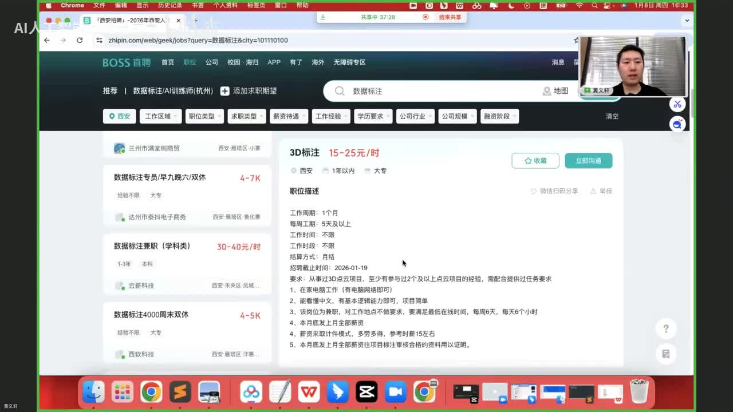The image size is (733, 412).
Task: Open the 公司 nav item
Action: [x=212, y=62]
